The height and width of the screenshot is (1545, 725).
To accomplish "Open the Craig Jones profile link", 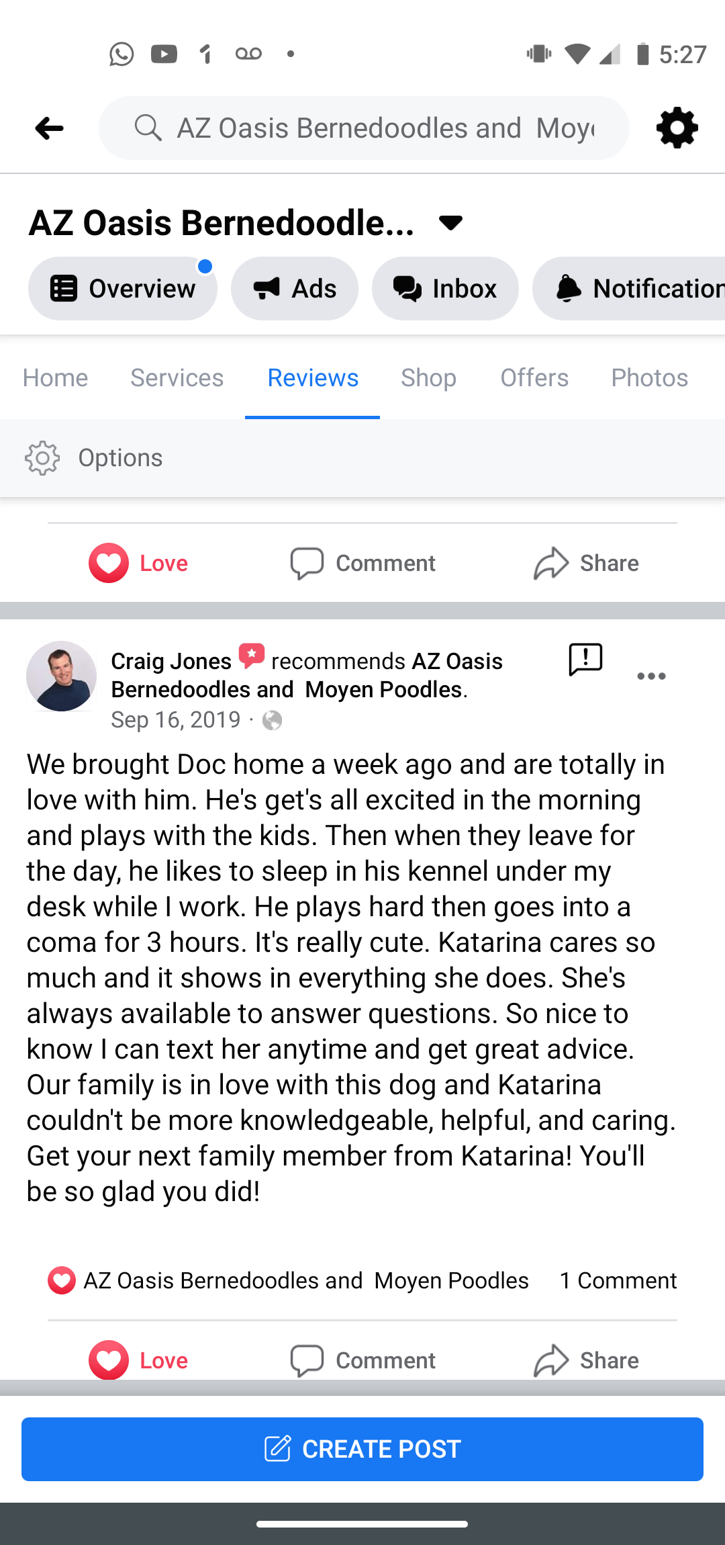I will (171, 661).
